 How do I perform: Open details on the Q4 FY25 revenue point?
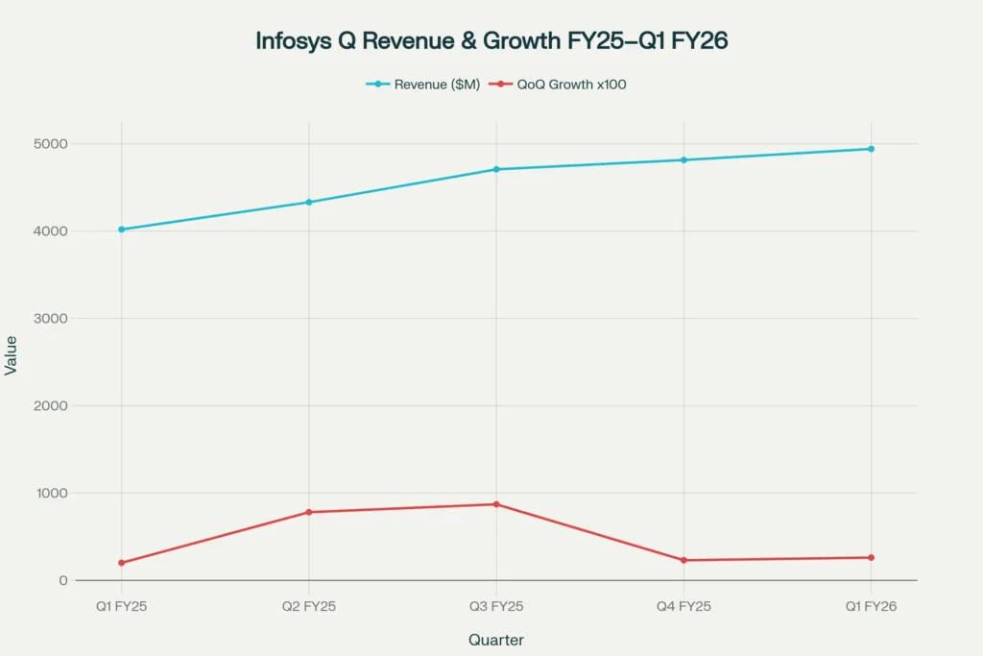[x=683, y=158]
